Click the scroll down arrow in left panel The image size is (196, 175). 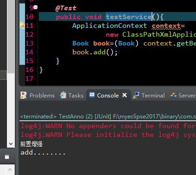pos(11,144)
